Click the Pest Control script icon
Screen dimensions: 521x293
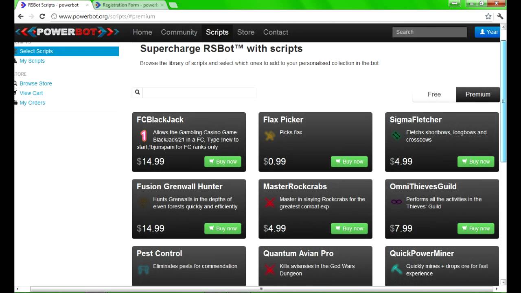(x=143, y=269)
